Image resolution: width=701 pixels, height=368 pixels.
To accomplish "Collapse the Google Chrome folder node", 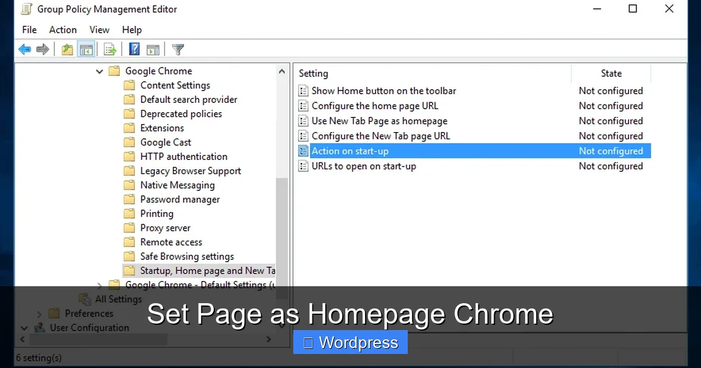I will (x=99, y=71).
